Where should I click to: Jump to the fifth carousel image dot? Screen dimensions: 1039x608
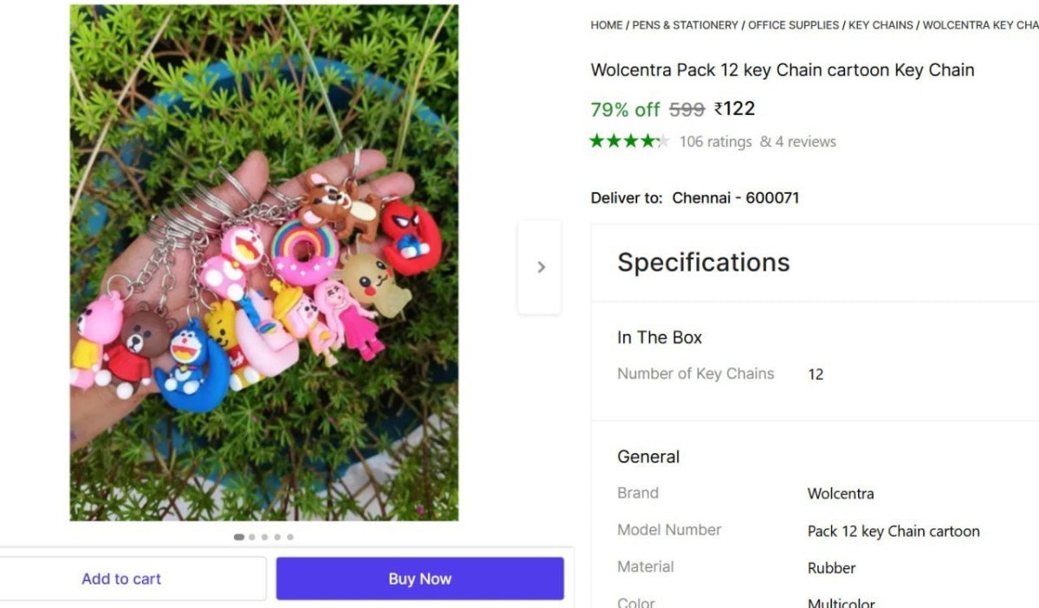[x=290, y=537]
